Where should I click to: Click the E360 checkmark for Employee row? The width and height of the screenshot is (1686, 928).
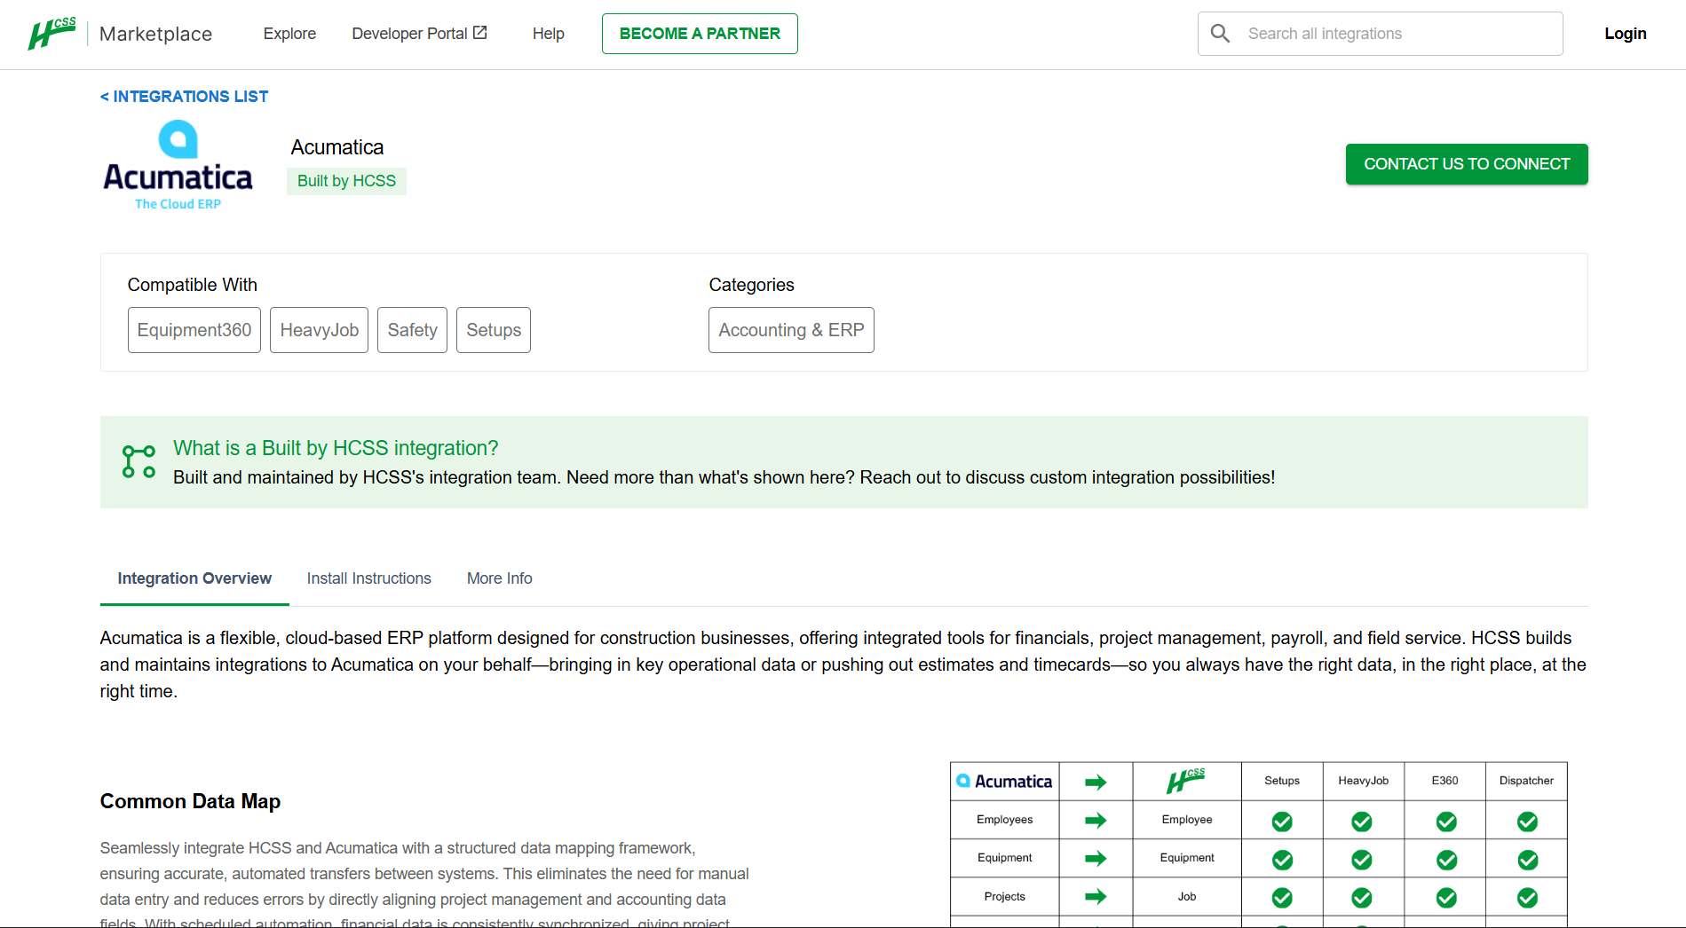click(x=1446, y=822)
